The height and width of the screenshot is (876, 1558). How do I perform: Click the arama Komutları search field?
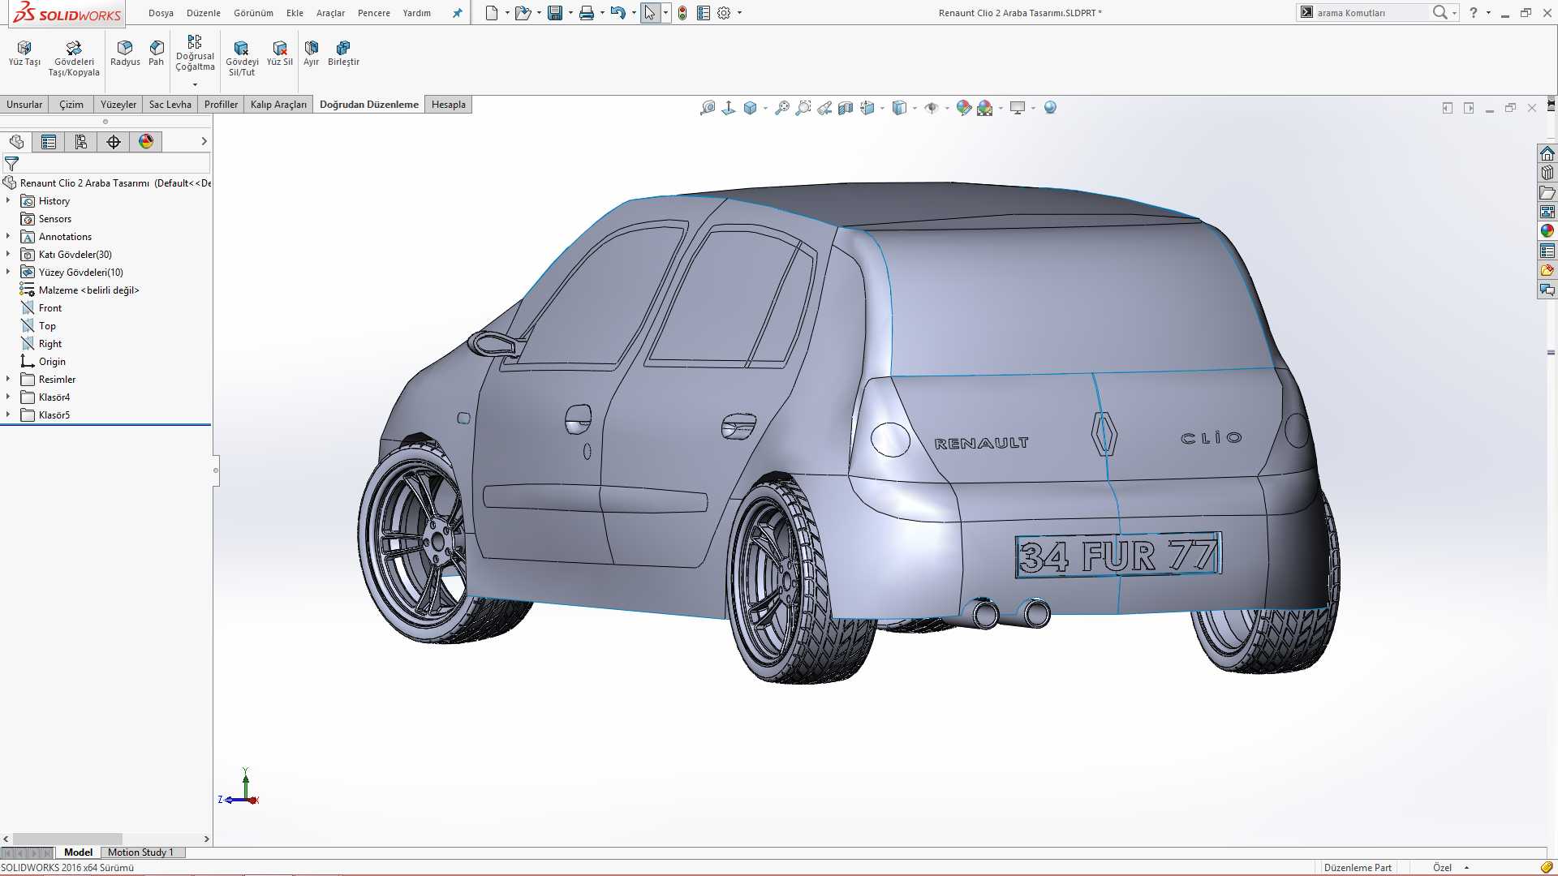point(1371,13)
